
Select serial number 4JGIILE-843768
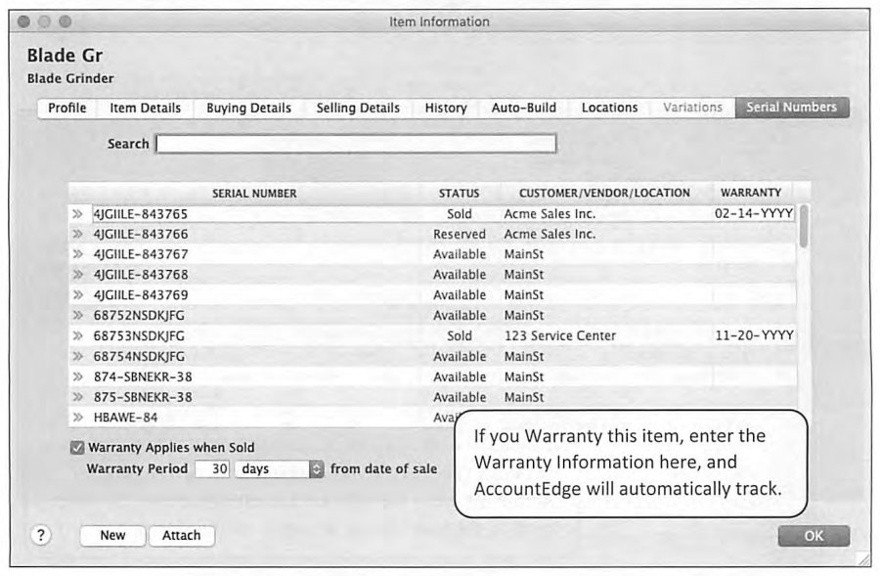point(140,275)
